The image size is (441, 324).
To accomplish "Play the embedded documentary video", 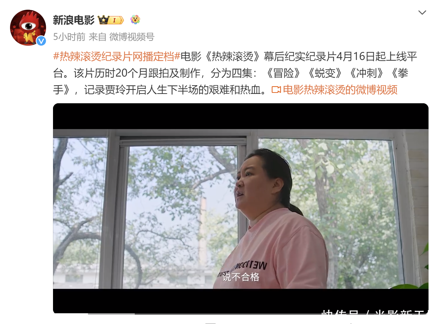I will coord(241,209).
